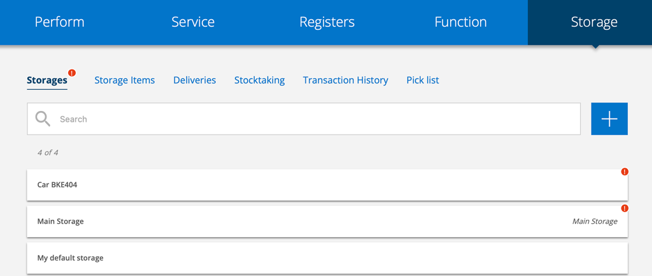This screenshot has width=652, height=276.
Task: Select the My default storage row
Action: pyautogui.click(x=318, y=258)
